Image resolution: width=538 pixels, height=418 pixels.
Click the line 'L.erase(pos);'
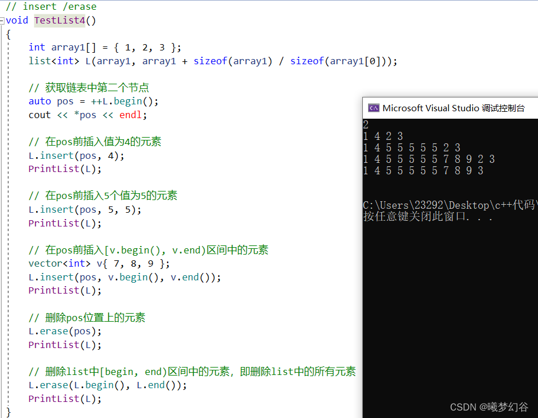point(65,331)
